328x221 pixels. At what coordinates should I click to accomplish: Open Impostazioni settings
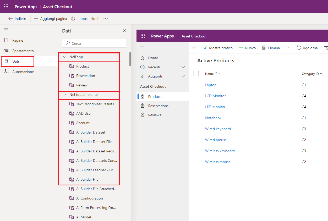(x=85, y=19)
